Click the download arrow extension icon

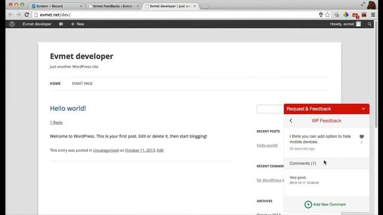(337, 15)
